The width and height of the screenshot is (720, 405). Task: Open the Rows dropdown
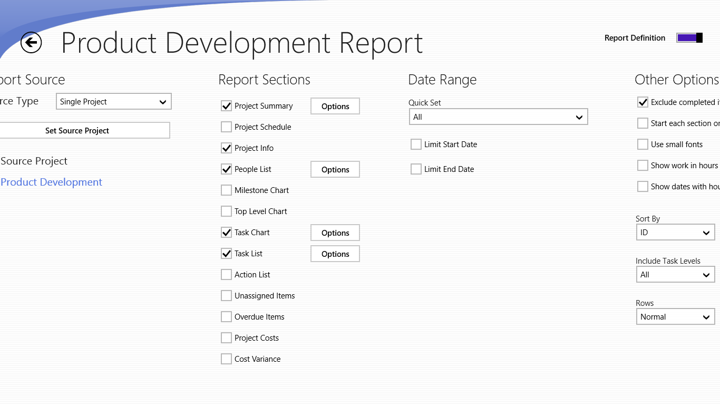tap(675, 317)
